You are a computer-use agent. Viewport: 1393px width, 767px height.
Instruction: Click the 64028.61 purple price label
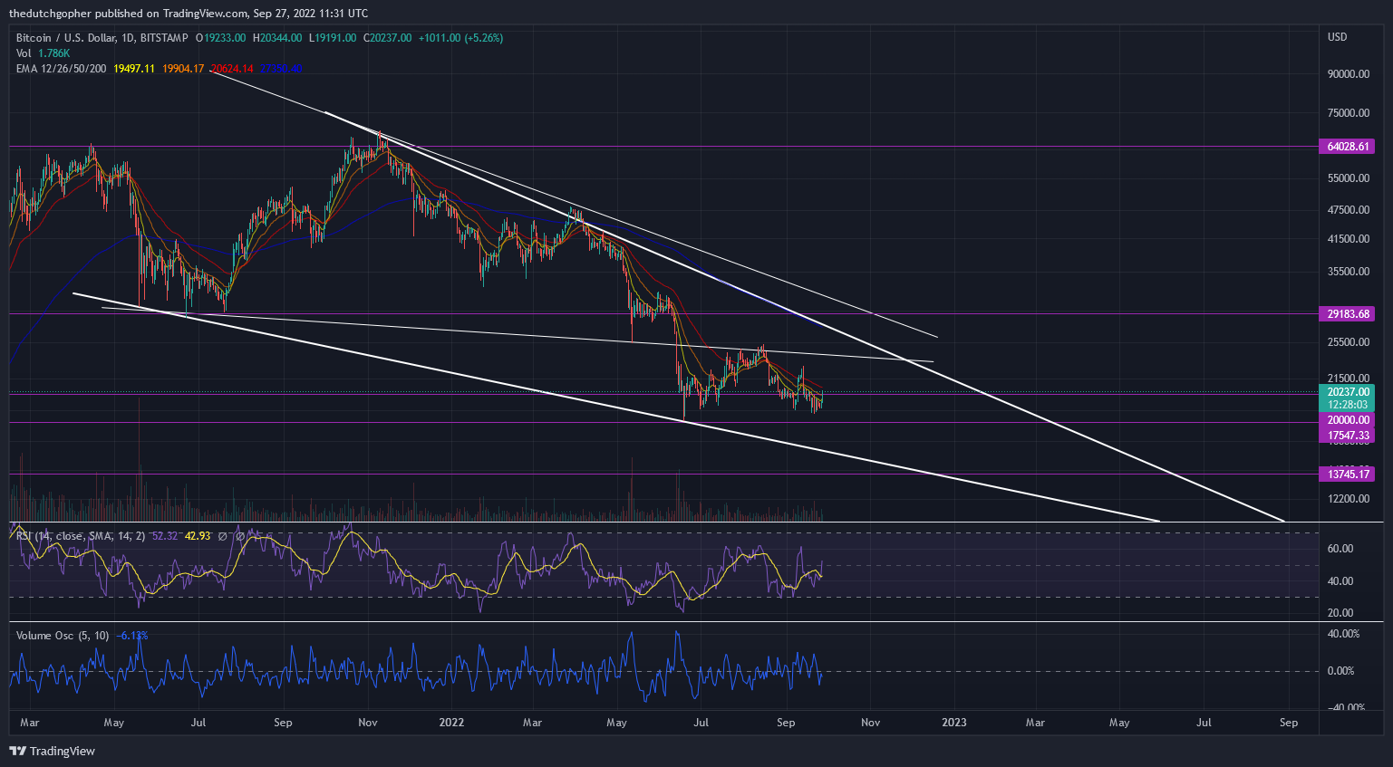click(1348, 146)
